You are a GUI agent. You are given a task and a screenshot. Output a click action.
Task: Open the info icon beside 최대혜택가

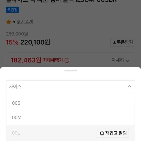point(67,60)
